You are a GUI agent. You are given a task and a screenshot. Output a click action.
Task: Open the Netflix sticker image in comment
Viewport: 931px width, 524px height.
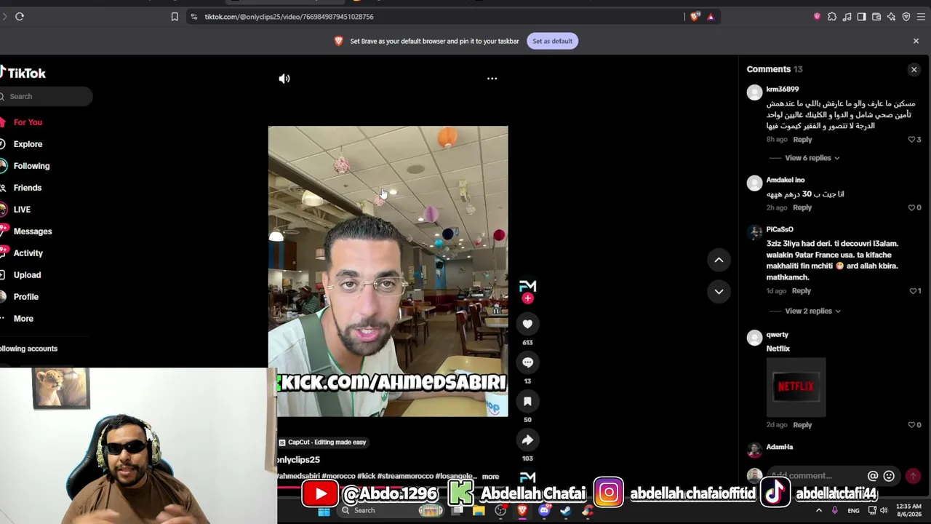(796, 386)
